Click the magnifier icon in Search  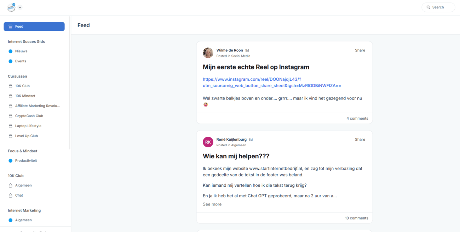429,7
